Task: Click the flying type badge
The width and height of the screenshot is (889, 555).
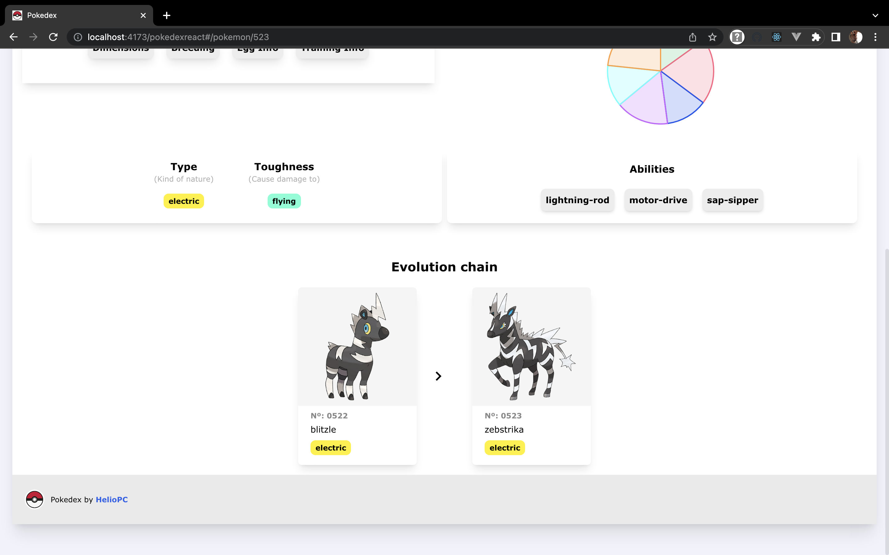Action: point(284,201)
